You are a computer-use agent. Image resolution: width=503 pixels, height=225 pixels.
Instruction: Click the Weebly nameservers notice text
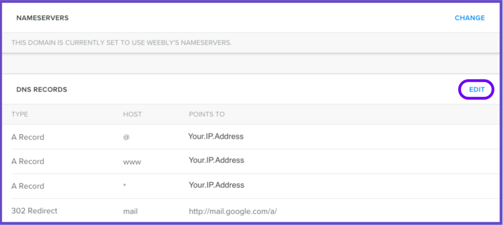(x=121, y=42)
